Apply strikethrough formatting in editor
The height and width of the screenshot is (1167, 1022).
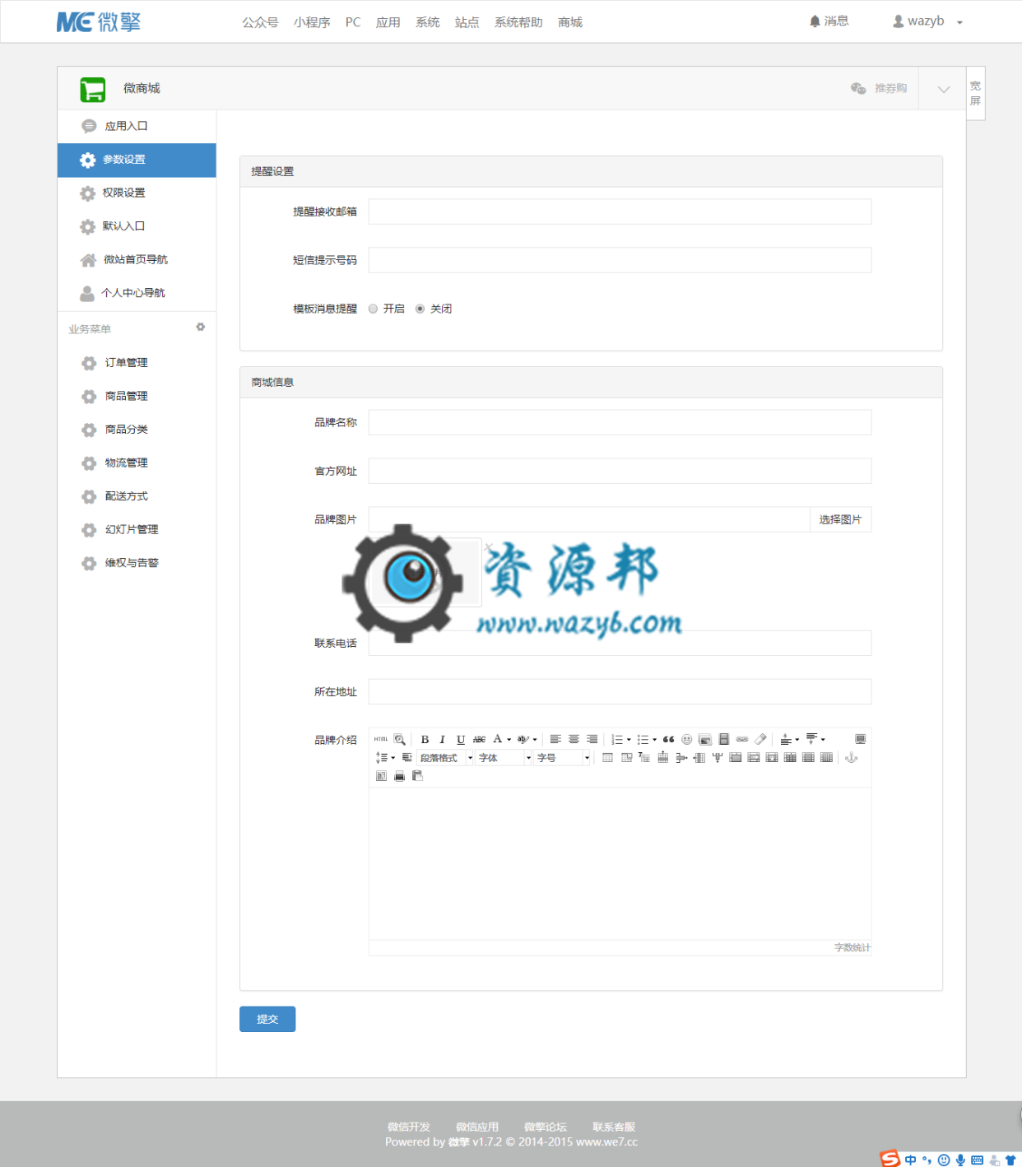479,739
